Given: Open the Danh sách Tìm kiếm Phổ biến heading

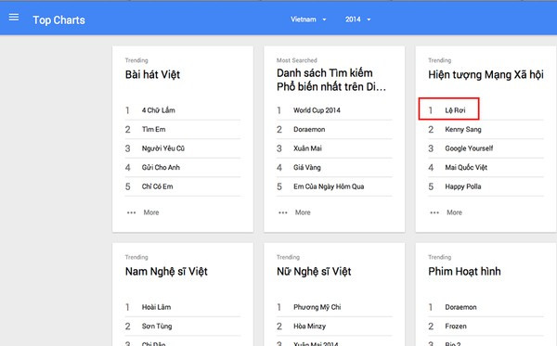Looking at the screenshot, I should [x=331, y=80].
